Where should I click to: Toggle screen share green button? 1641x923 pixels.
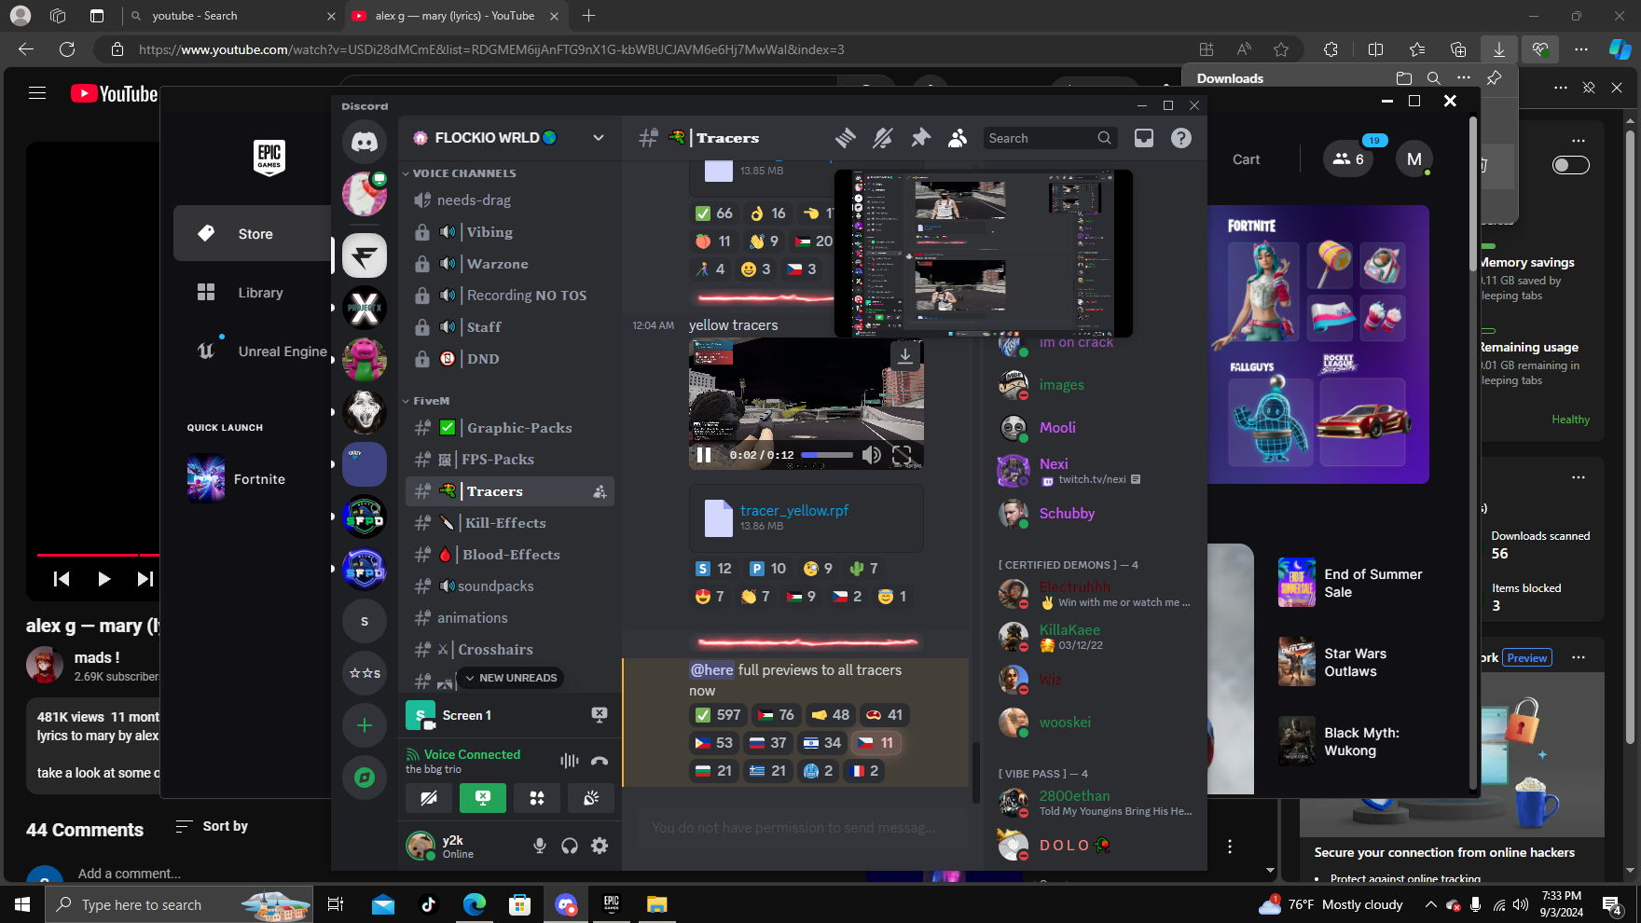(483, 798)
